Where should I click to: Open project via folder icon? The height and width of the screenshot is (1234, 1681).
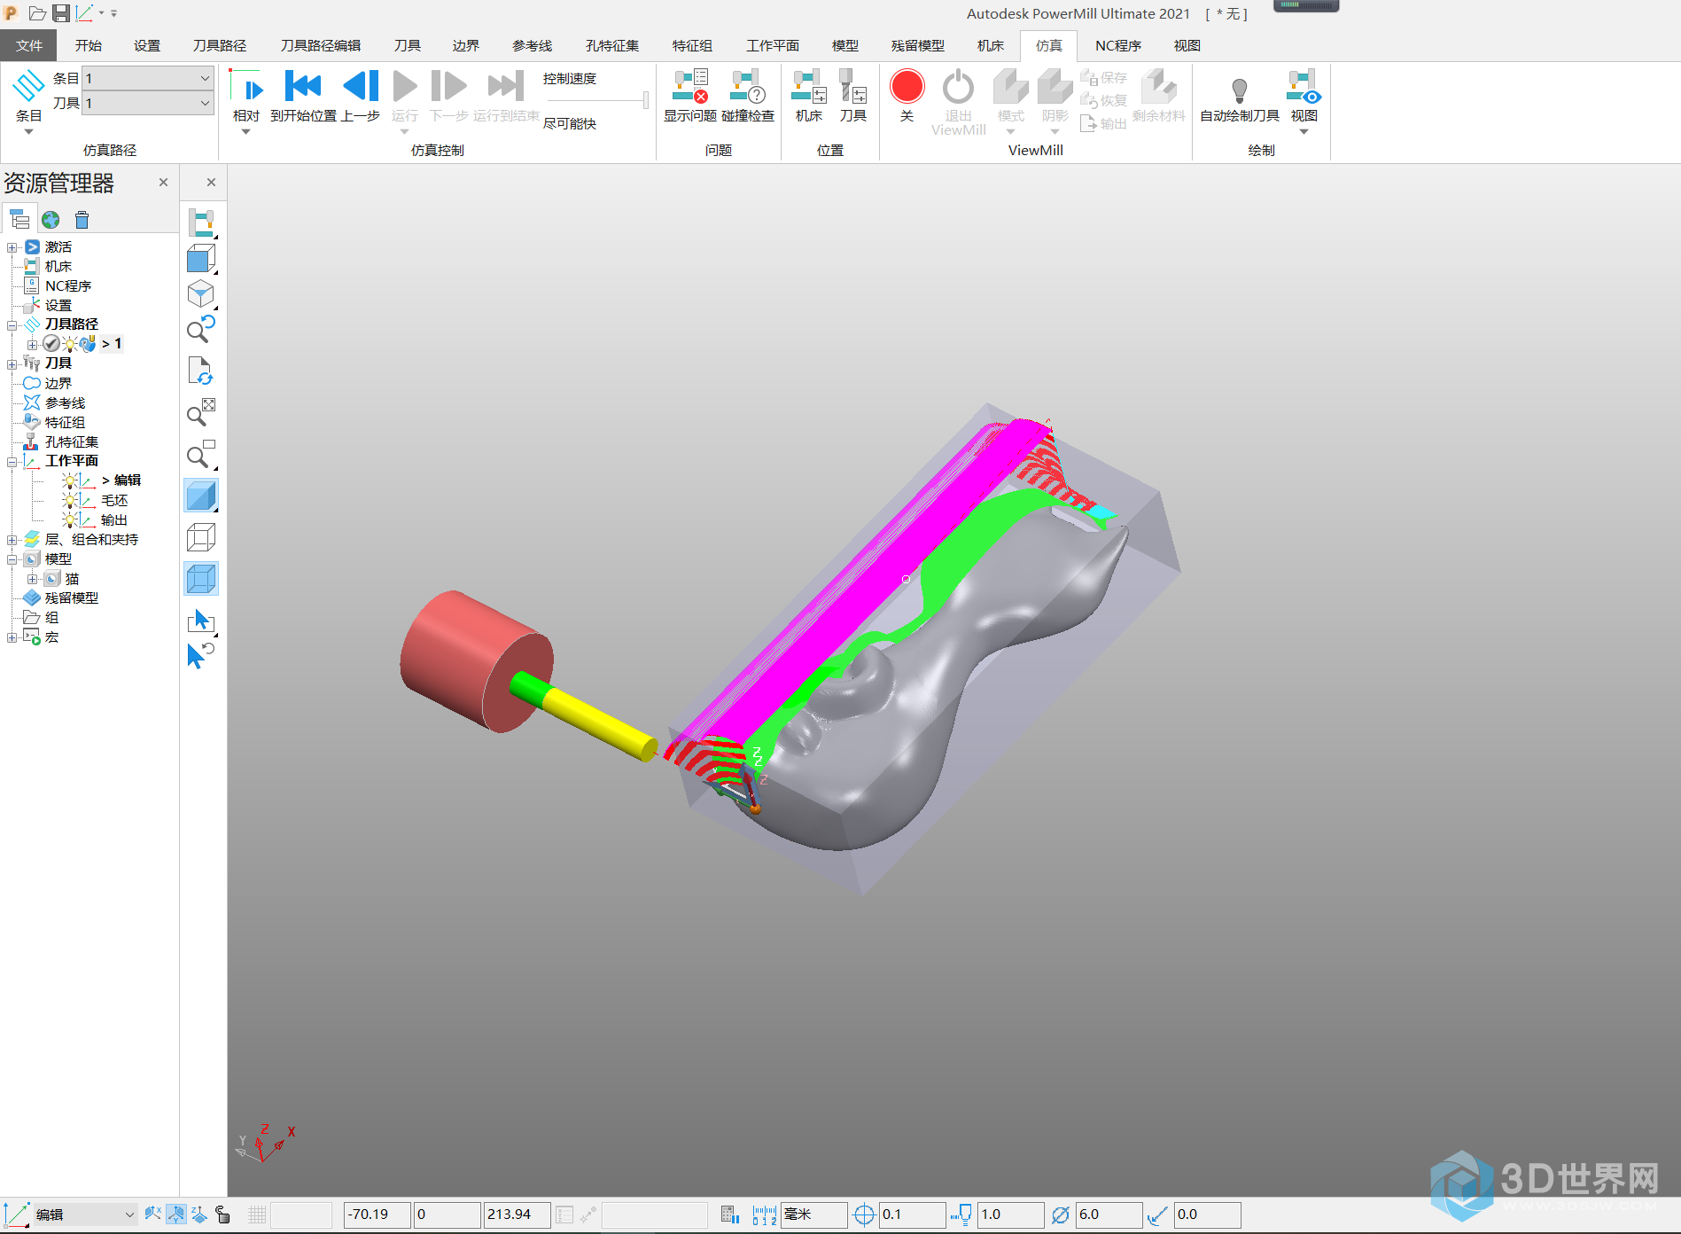pyautogui.click(x=37, y=13)
